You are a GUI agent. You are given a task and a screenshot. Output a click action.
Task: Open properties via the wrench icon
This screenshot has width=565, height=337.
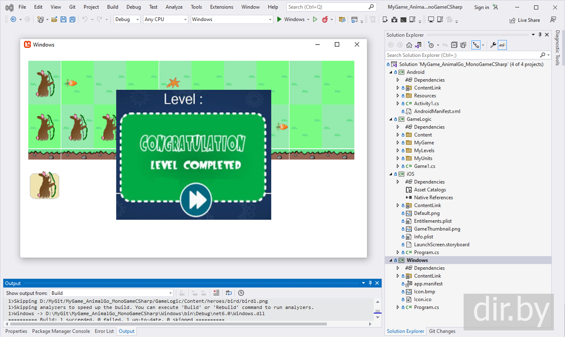click(493, 45)
